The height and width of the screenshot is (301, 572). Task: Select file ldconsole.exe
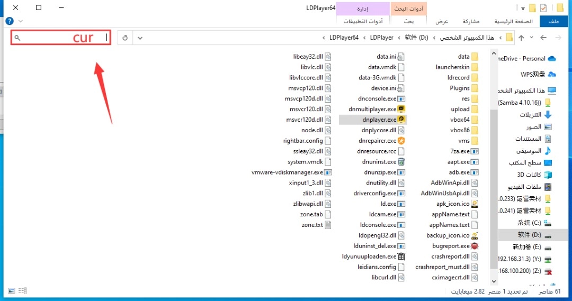[383, 225]
